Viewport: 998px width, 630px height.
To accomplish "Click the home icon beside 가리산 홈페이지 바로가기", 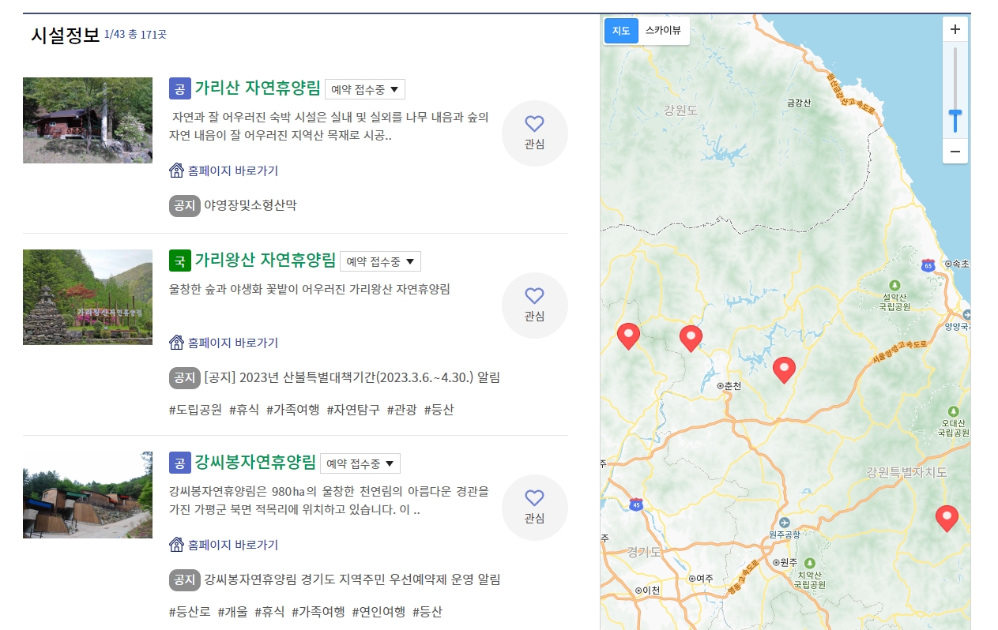I will tap(175, 171).
